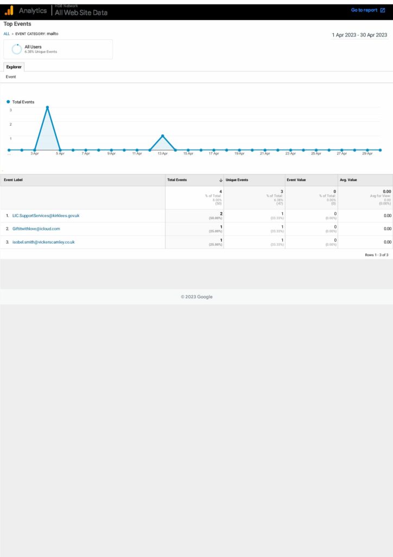The width and height of the screenshot is (393, 557).
Task: Click the ALL breadcrumb link
Action: pos(7,34)
